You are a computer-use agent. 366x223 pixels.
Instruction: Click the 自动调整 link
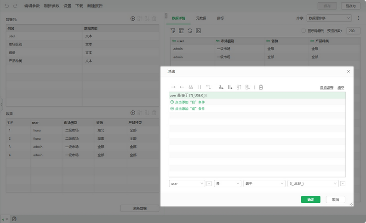tap(326, 88)
